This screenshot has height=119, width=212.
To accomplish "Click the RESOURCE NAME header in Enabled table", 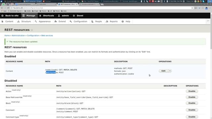I will pyautogui.click(x=14, y=61).
